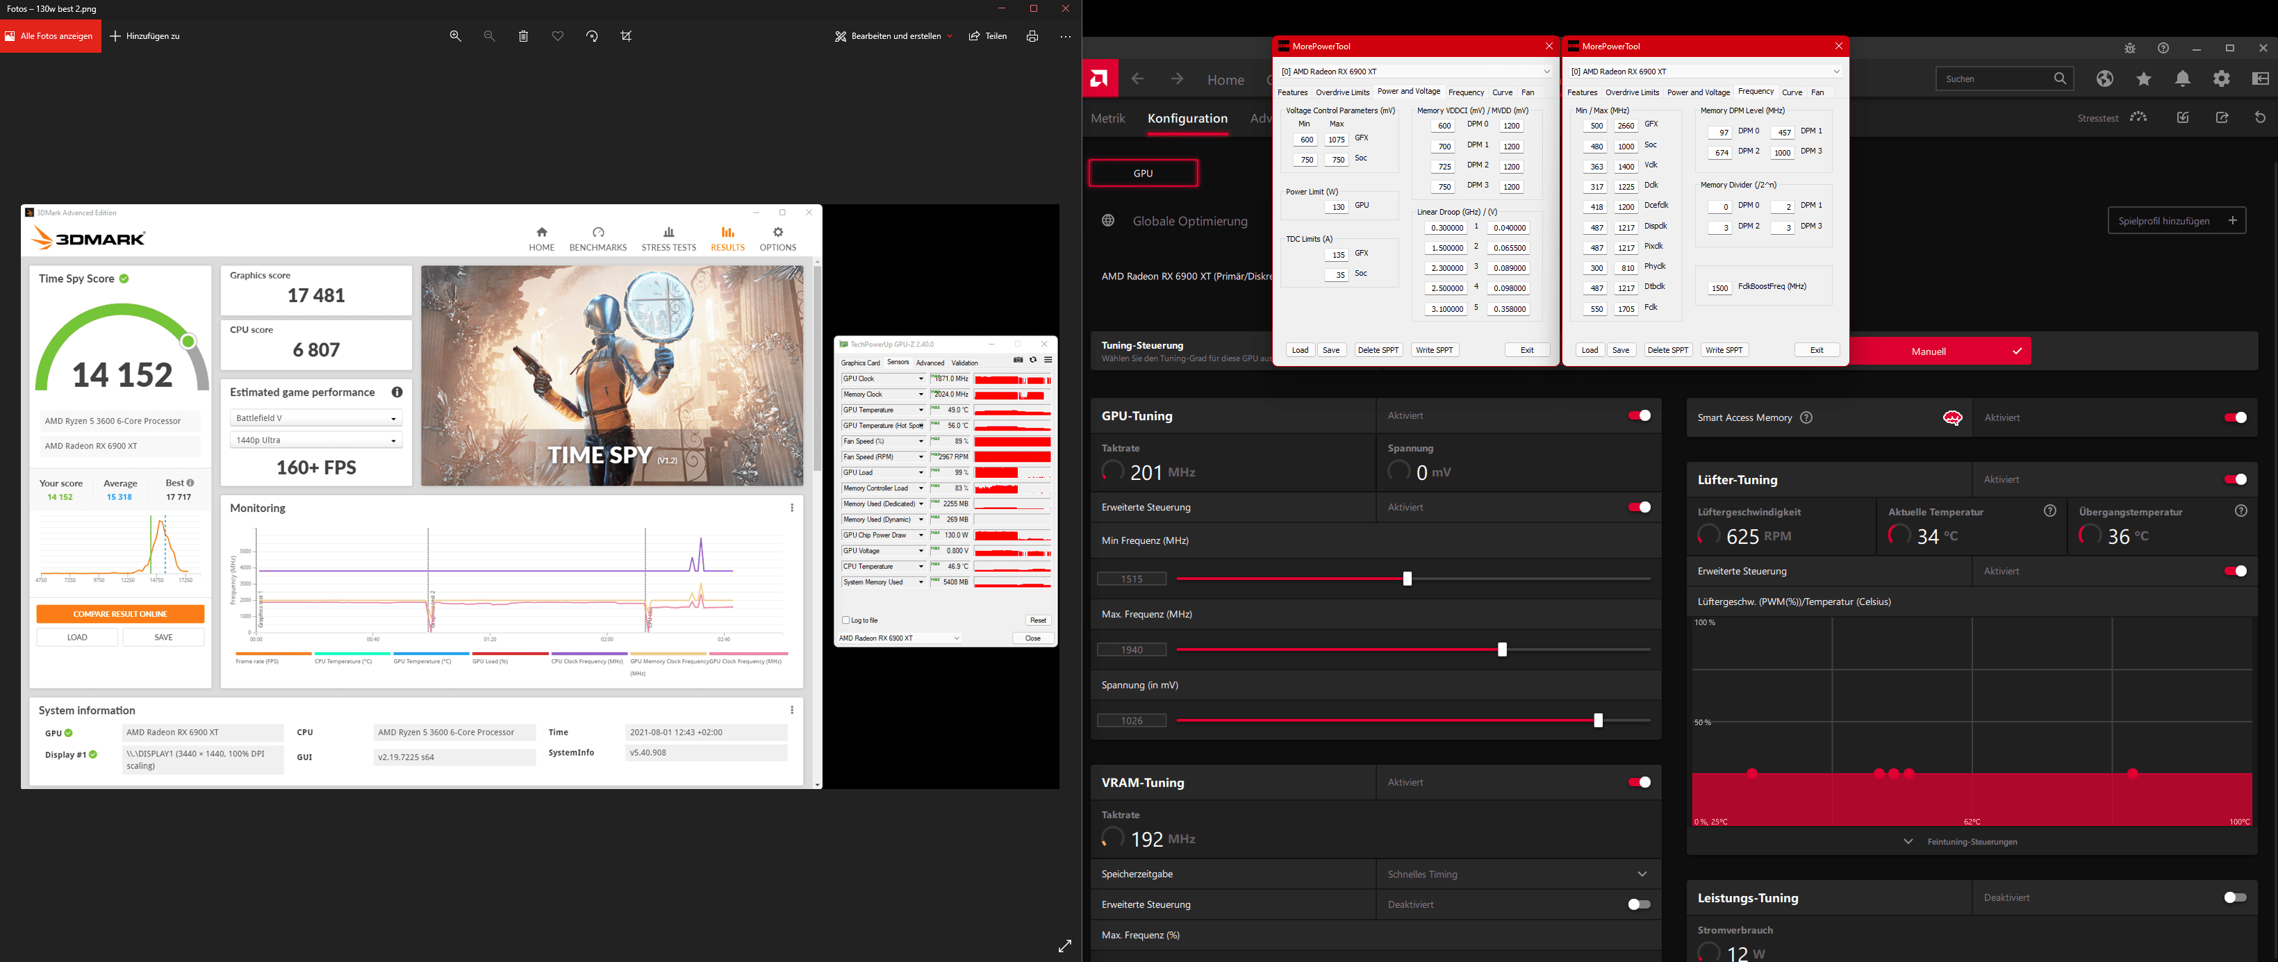Image resolution: width=2278 pixels, height=962 pixels.
Task: Open Photos more options ellipsis menu
Action: 1066,36
